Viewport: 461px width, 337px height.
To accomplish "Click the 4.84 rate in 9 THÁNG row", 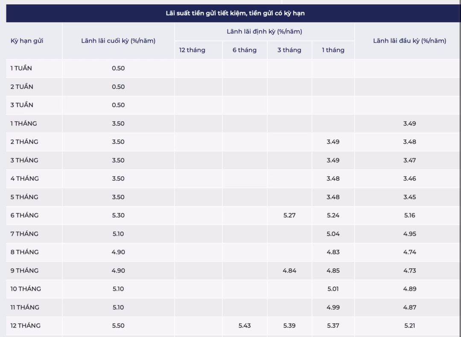I will coord(289,270).
